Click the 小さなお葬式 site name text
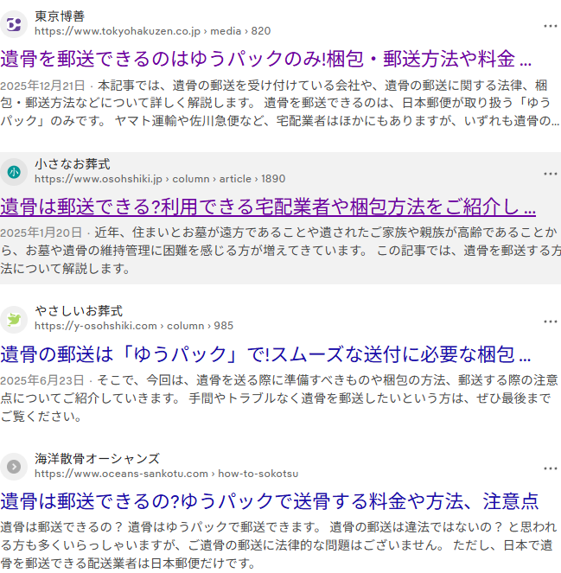The width and height of the screenshot is (561, 573). [x=73, y=164]
